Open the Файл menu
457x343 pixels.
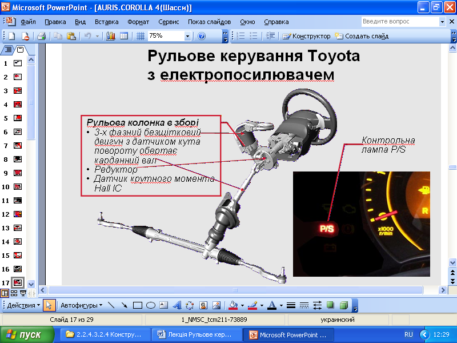coord(28,22)
